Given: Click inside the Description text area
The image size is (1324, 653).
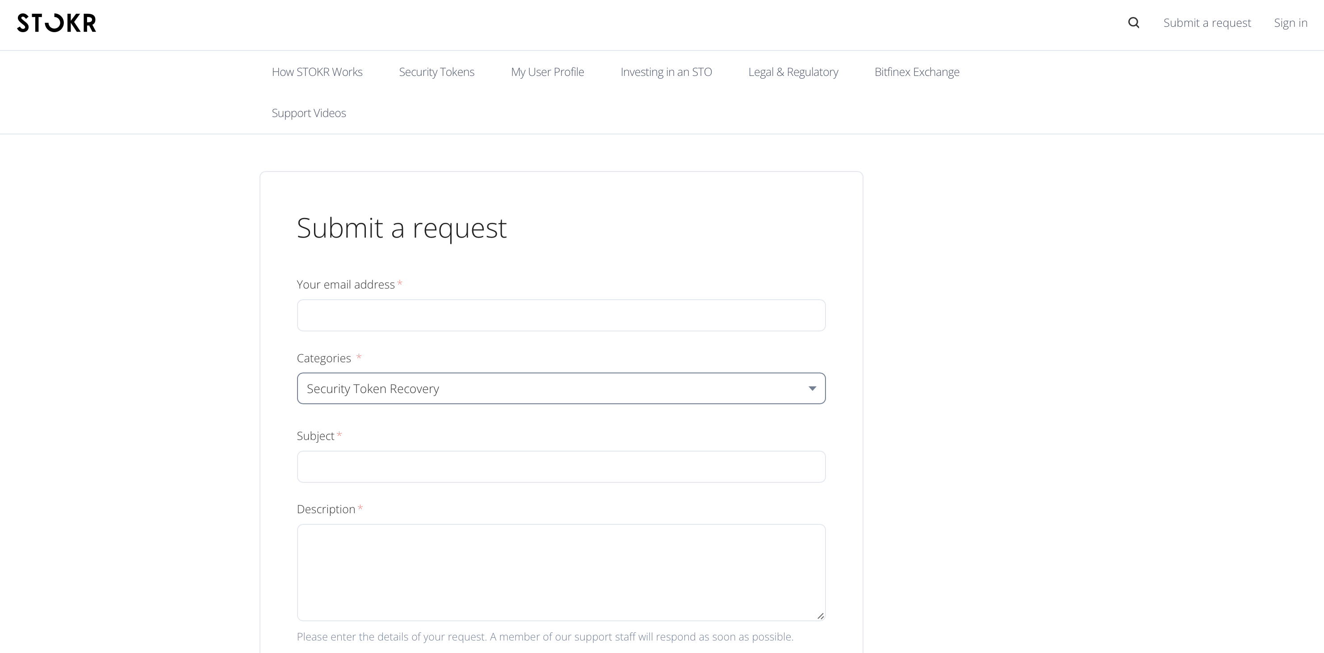Looking at the screenshot, I should [561, 572].
